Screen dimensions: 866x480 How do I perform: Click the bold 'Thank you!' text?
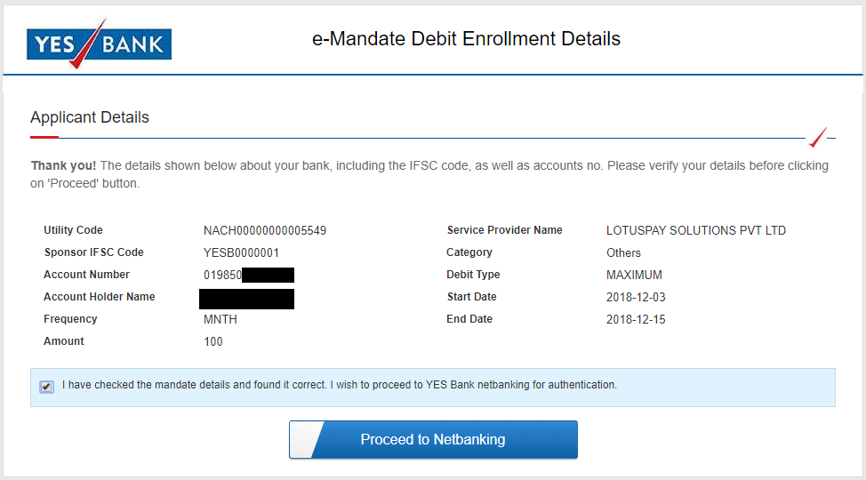64,165
